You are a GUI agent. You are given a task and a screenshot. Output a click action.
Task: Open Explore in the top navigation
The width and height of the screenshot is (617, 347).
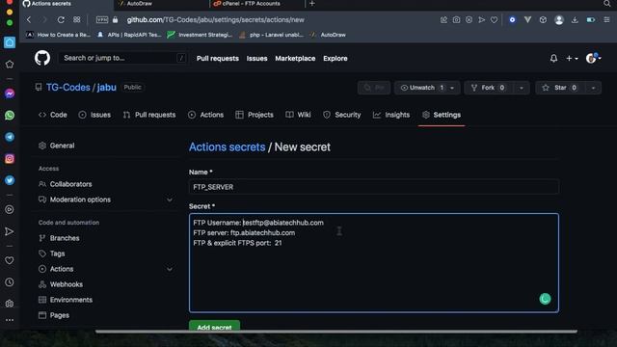tap(335, 58)
